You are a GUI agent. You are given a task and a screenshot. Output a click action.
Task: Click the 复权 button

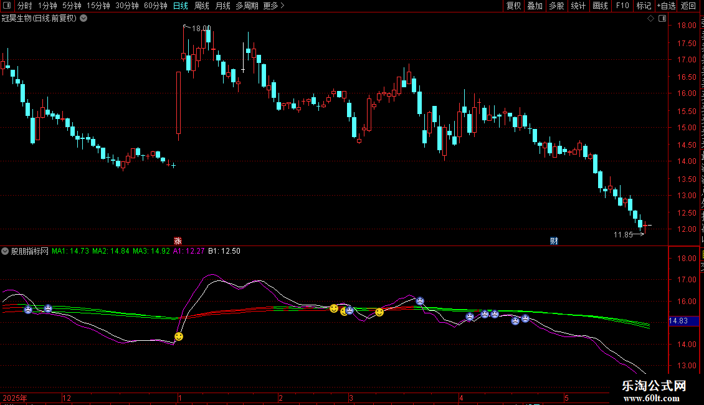(513, 6)
